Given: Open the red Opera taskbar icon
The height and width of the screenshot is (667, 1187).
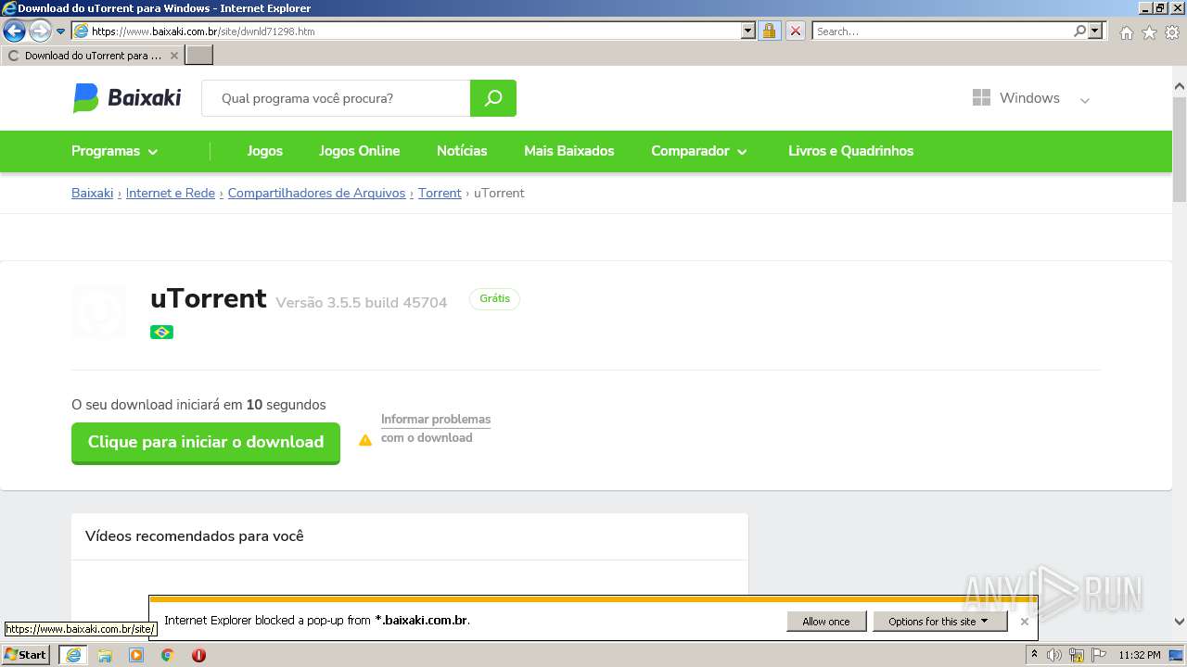Looking at the screenshot, I should tap(198, 655).
